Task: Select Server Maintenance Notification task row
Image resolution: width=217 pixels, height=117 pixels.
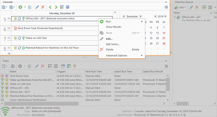Action: pyautogui.click(x=28, y=100)
